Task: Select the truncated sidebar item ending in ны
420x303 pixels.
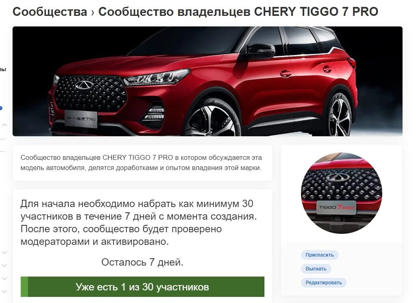Action: coord(3,70)
